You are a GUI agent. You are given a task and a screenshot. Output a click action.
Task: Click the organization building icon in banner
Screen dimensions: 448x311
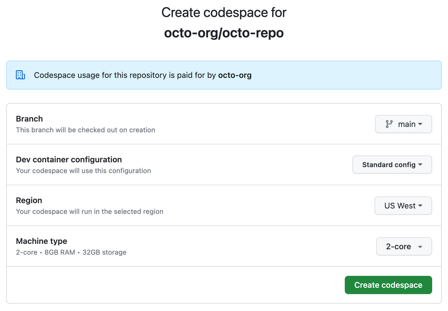click(20, 75)
